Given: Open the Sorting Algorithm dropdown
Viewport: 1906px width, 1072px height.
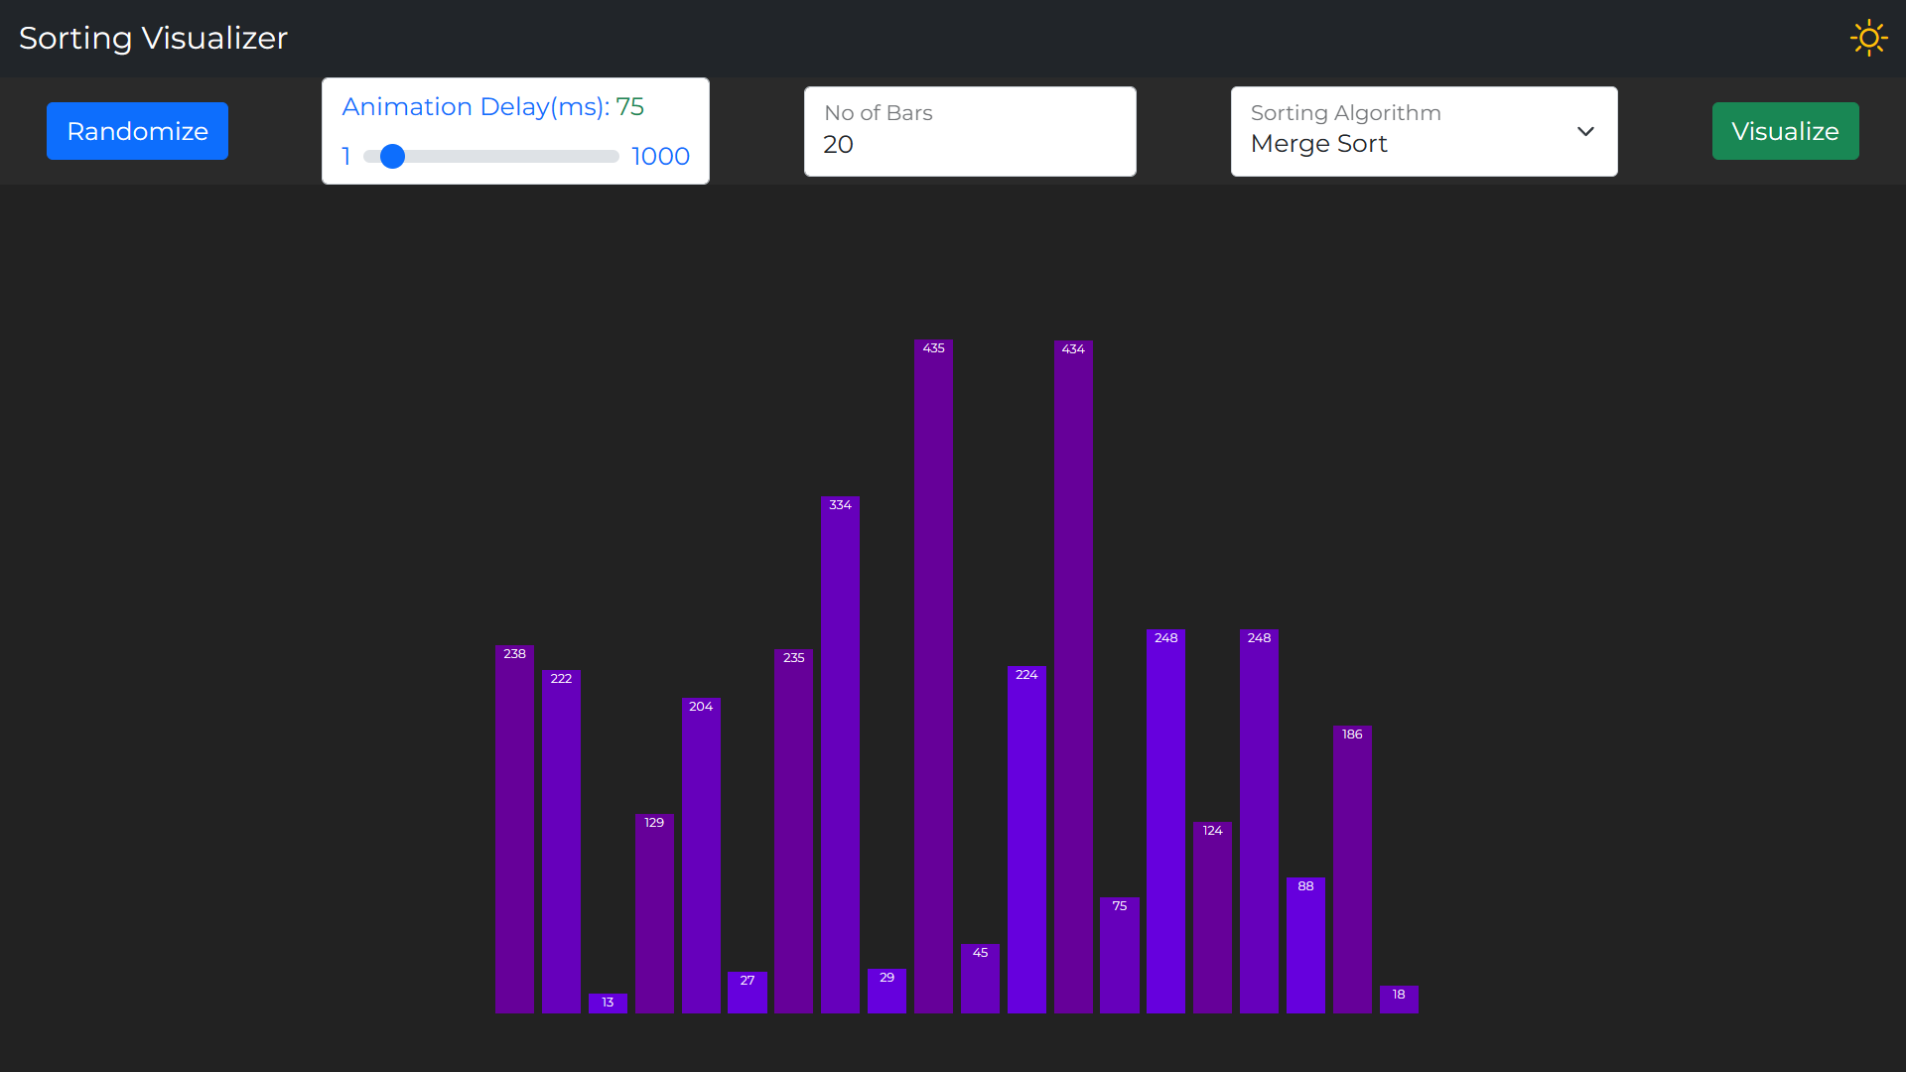Looking at the screenshot, I should pos(1423,132).
